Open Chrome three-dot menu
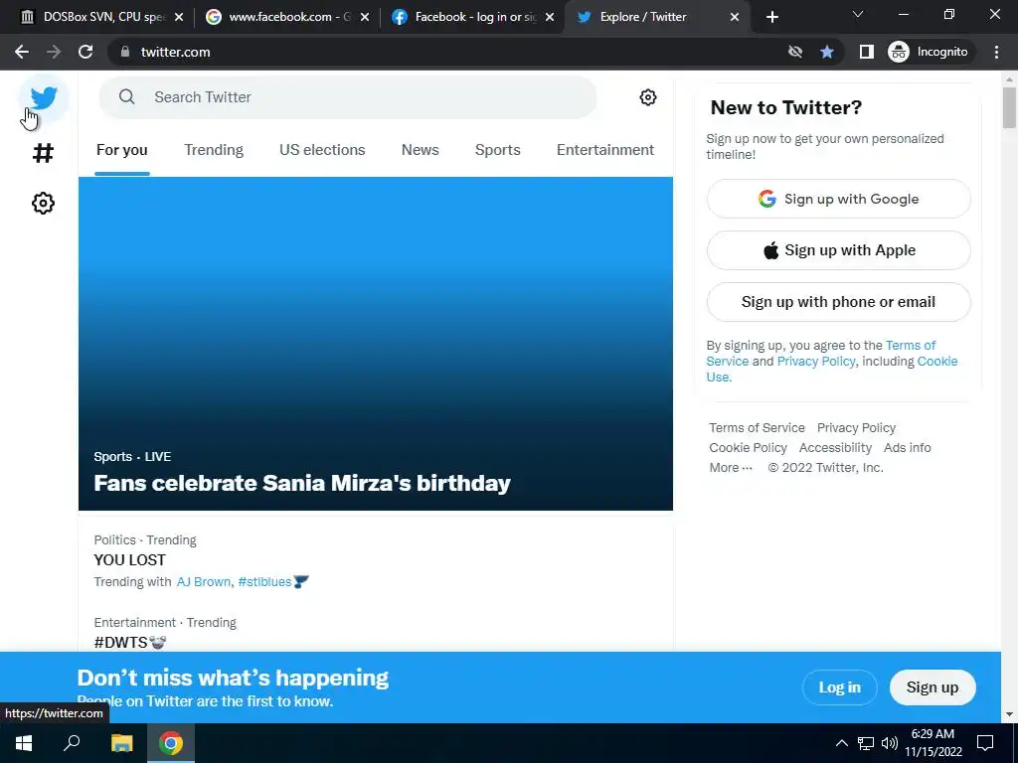 (996, 52)
